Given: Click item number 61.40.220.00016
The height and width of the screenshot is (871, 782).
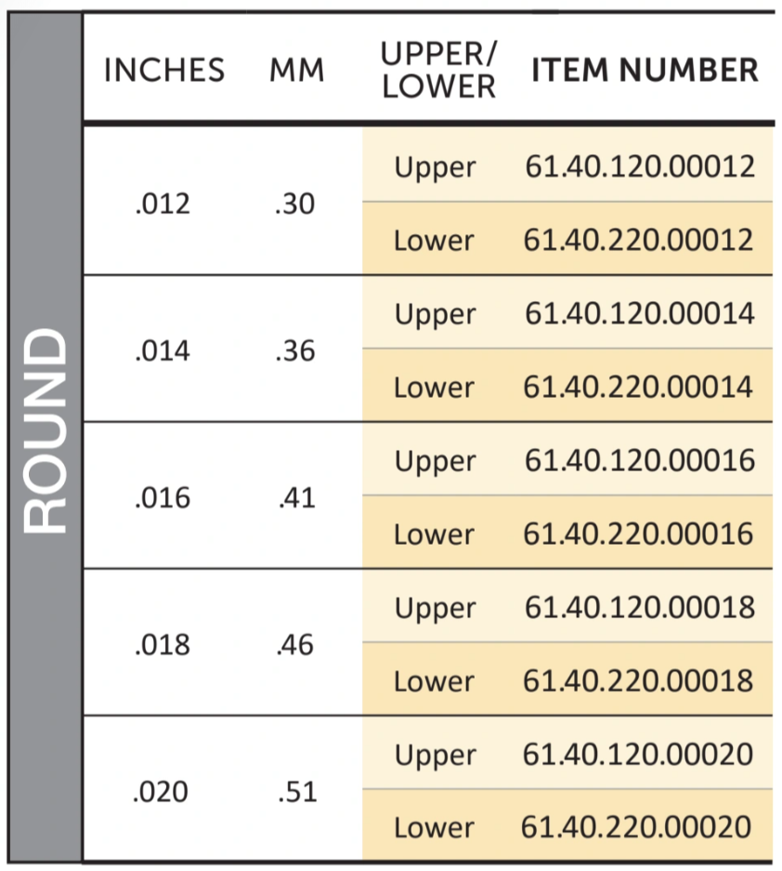Looking at the screenshot, I should (638, 534).
